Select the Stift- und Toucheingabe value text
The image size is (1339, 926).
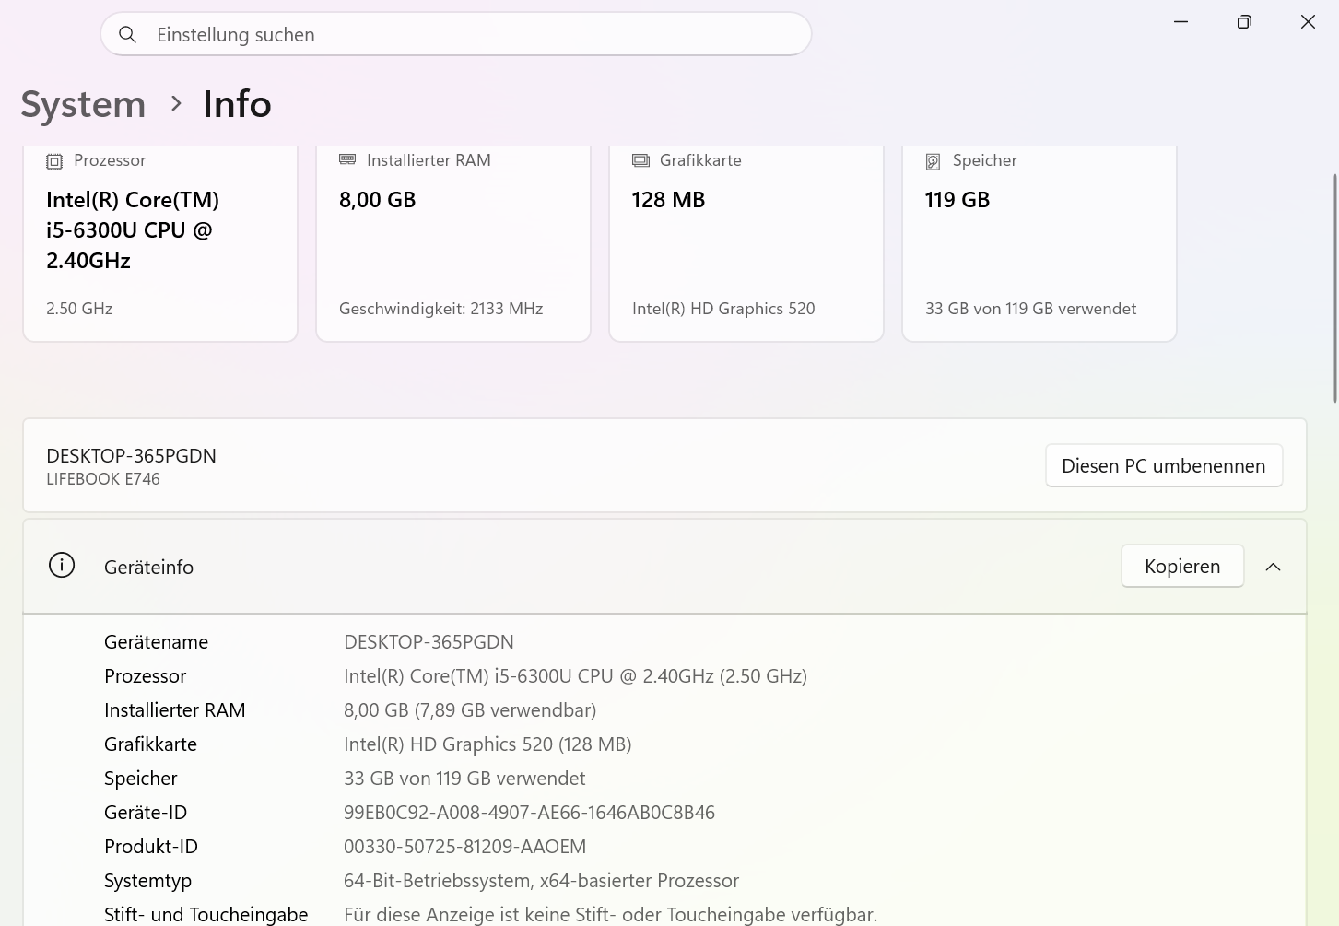coord(610,915)
